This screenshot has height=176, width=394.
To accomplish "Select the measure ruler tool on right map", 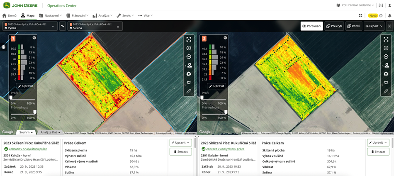I will (386, 91).
